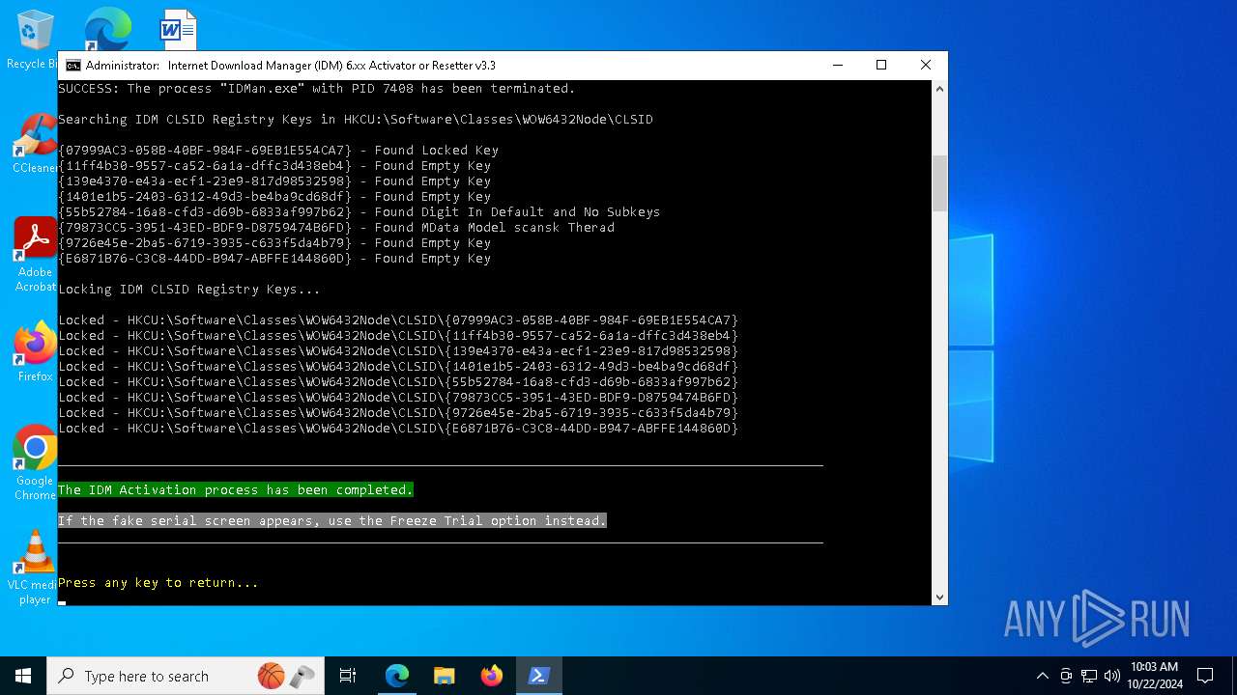1237x695 pixels.
Task: Launch CCleaner from the desktop
Action: coord(35,145)
